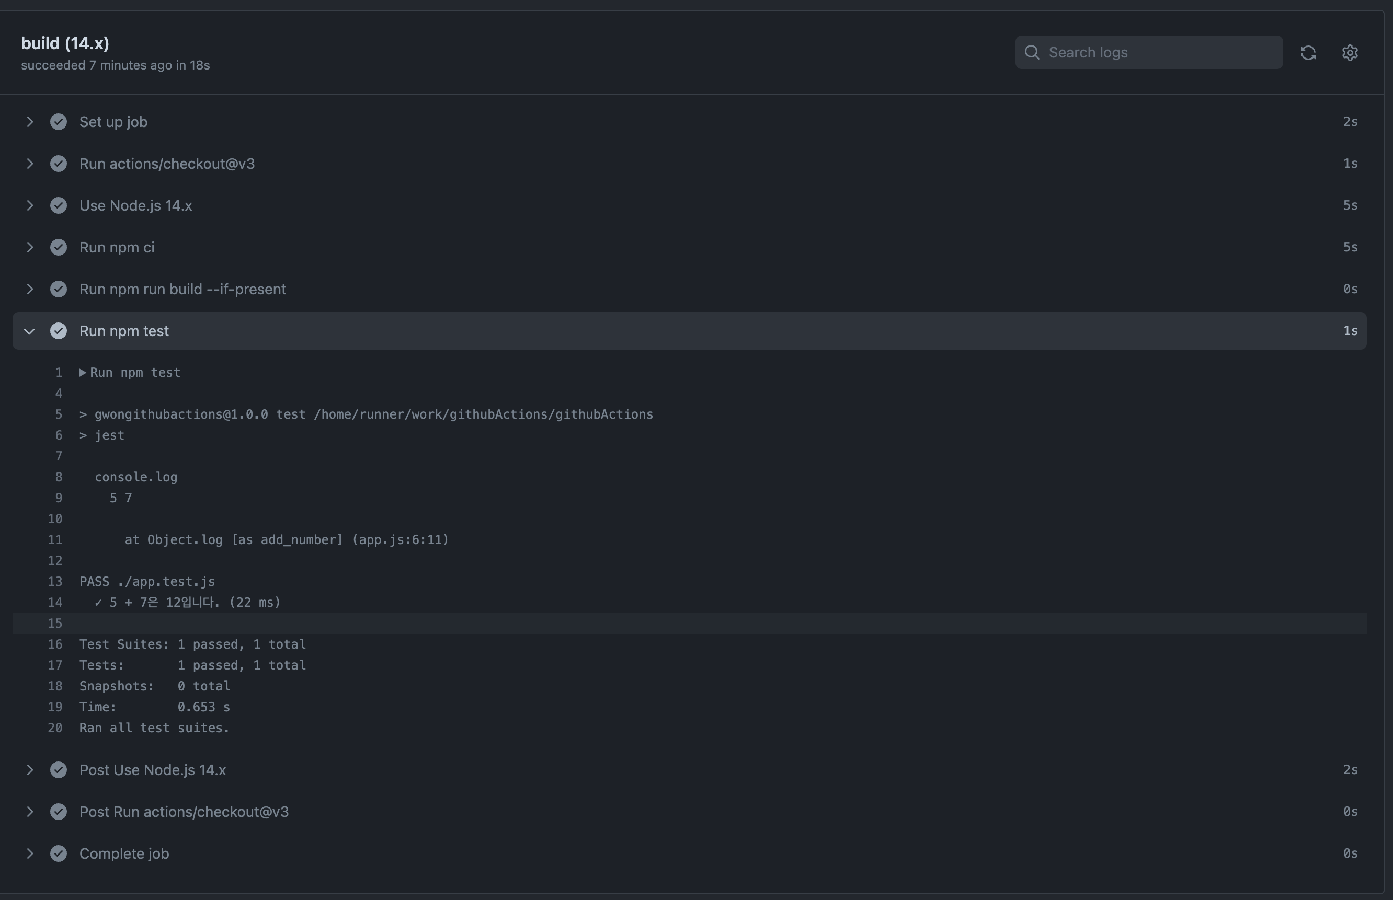Select log line number 14
Image resolution: width=1393 pixels, height=900 pixels.
click(x=55, y=603)
